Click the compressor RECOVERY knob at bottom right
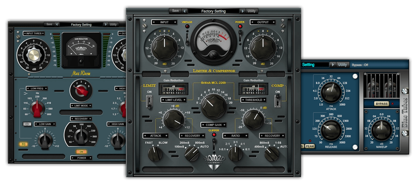This screenshot has width=417, height=185. tap(272, 154)
